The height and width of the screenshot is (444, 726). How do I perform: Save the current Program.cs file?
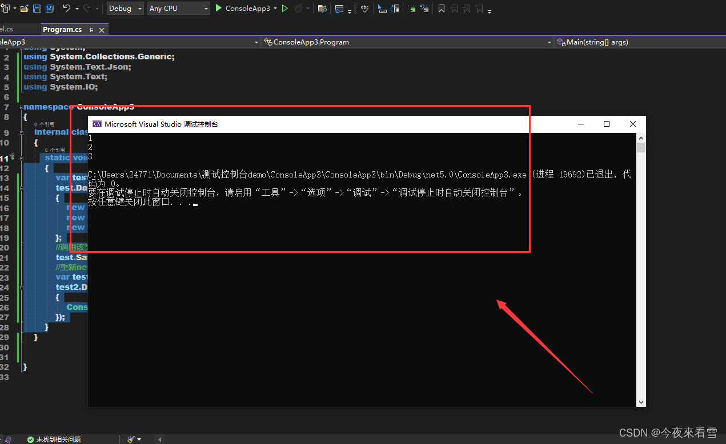(x=38, y=8)
